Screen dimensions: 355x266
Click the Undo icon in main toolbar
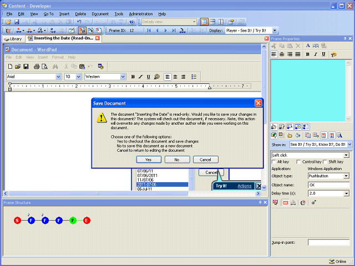[x=79, y=22]
